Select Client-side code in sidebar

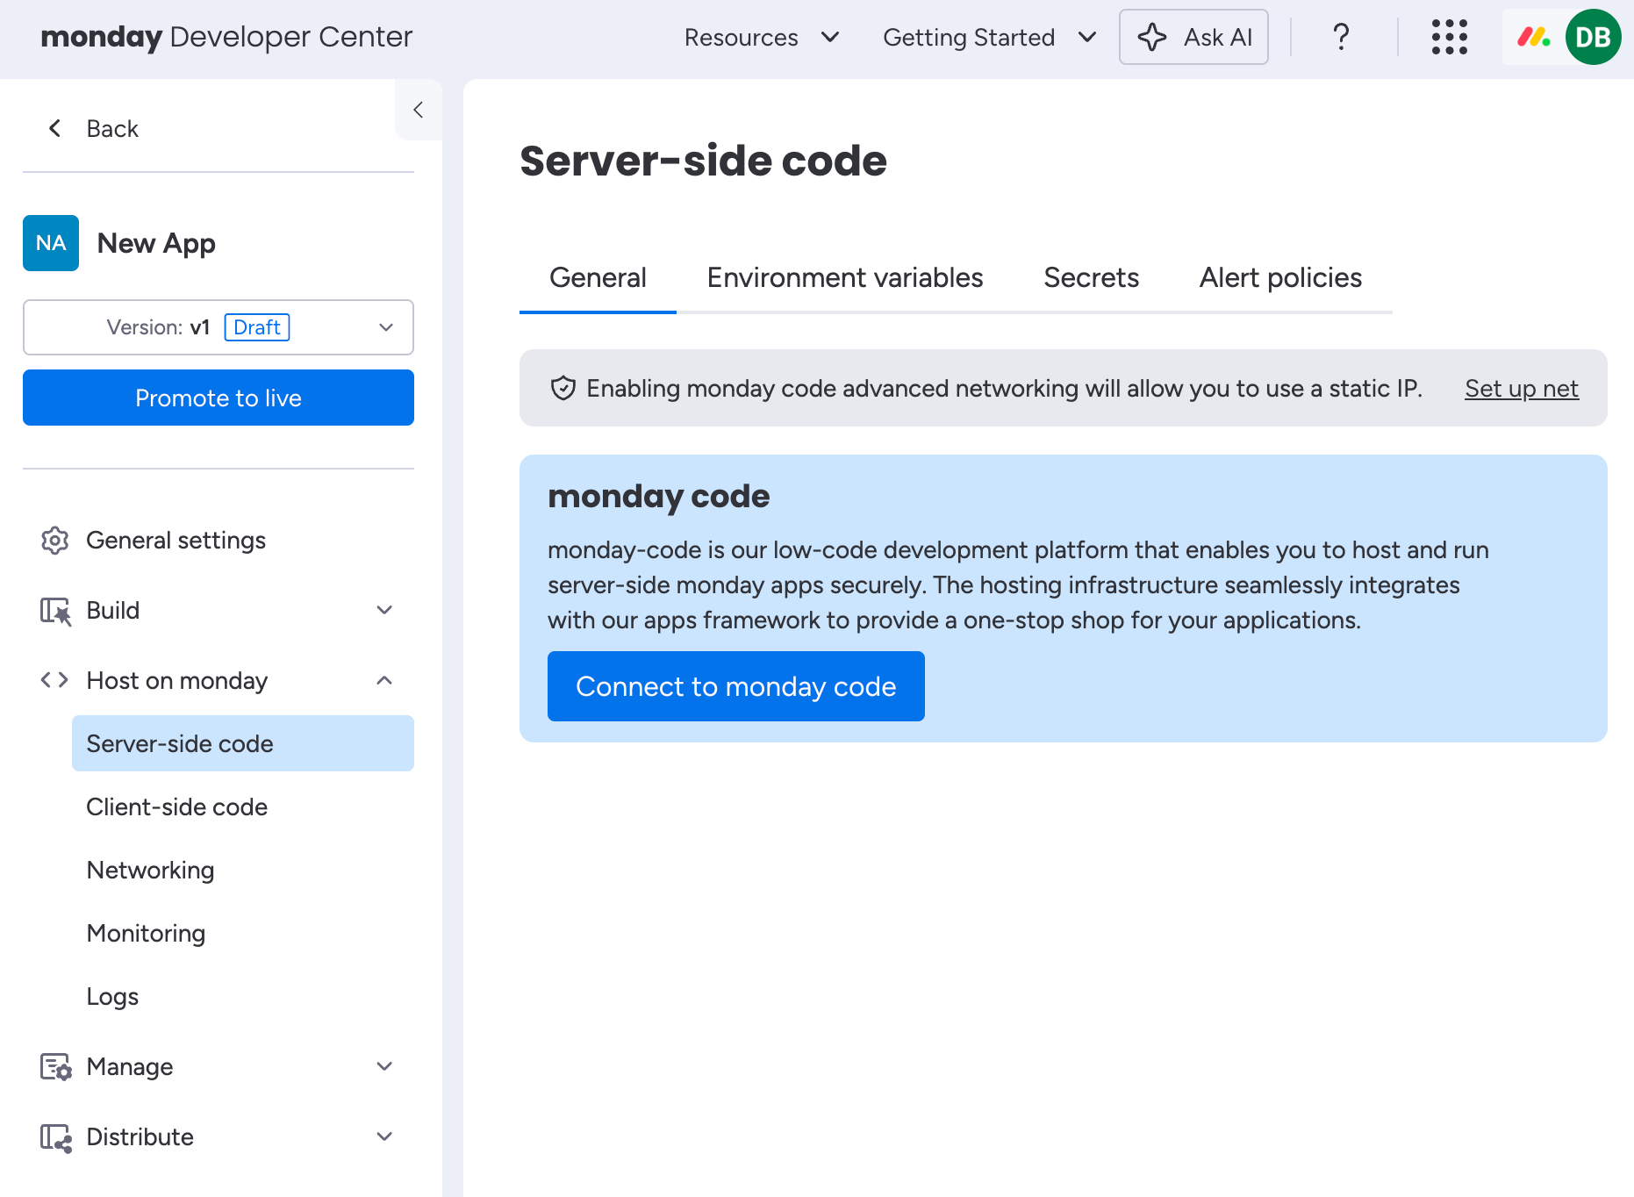[x=243, y=806]
